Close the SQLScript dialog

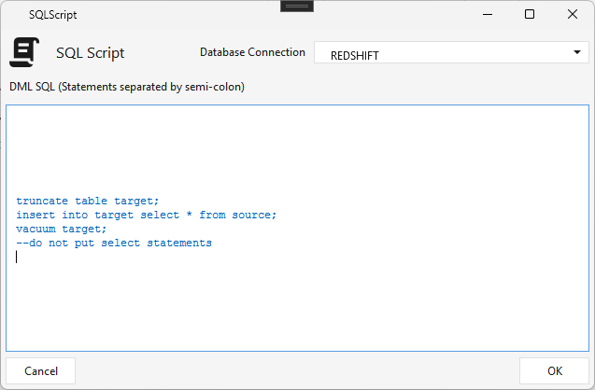tap(573, 14)
